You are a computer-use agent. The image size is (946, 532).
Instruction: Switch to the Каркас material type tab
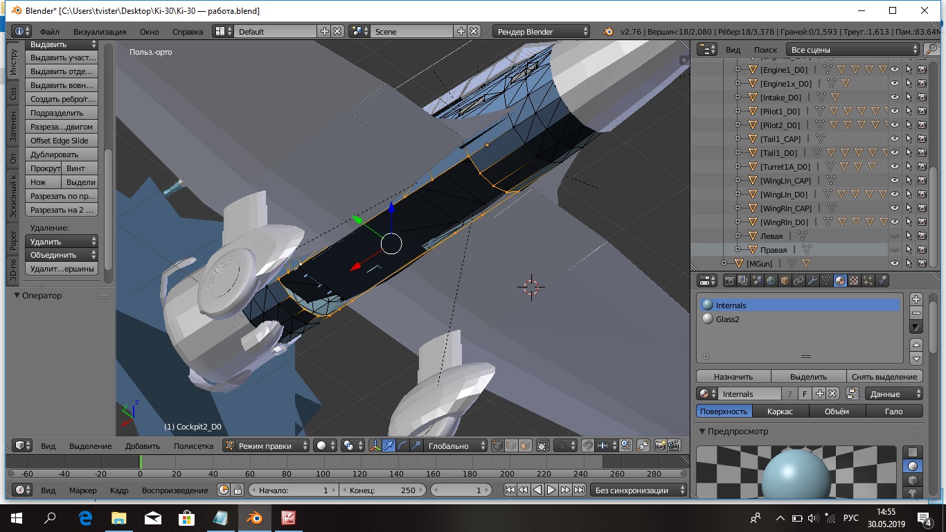(x=779, y=411)
